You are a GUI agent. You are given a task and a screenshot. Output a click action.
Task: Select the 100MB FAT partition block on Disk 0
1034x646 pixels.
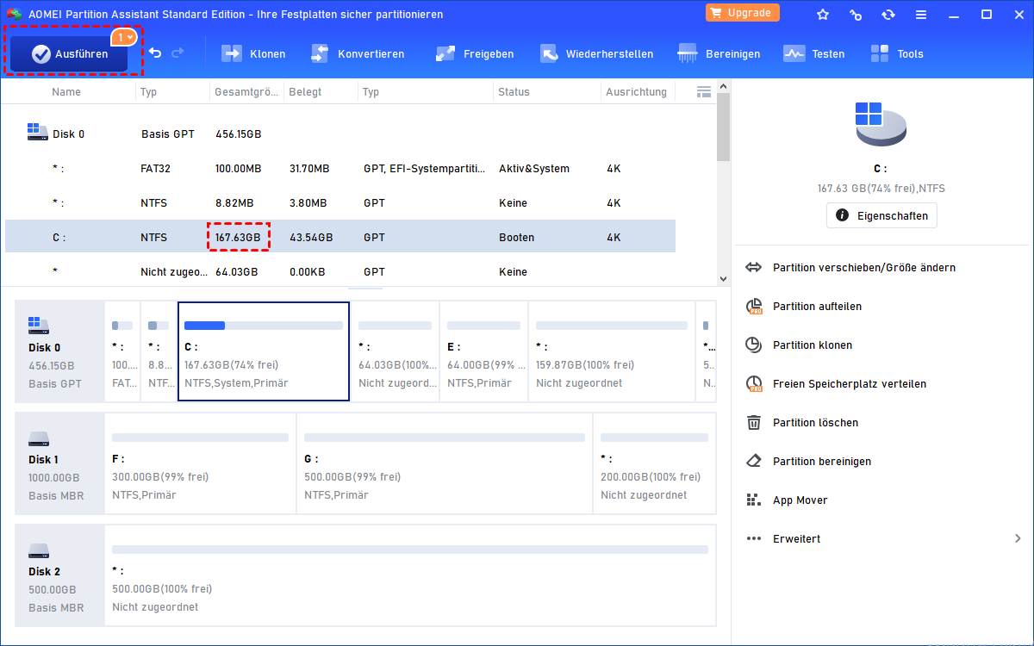click(121, 351)
